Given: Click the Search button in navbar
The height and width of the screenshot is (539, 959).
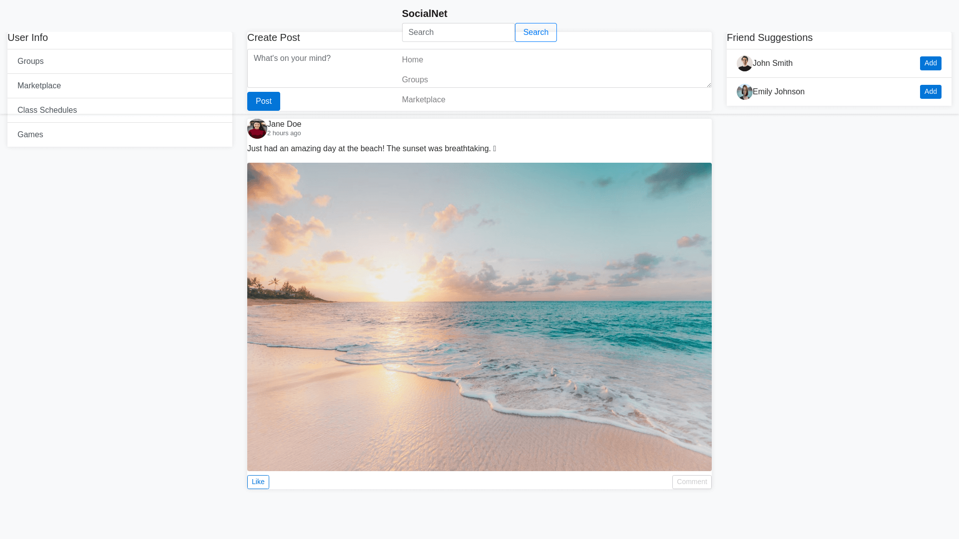Looking at the screenshot, I should (535, 32).
